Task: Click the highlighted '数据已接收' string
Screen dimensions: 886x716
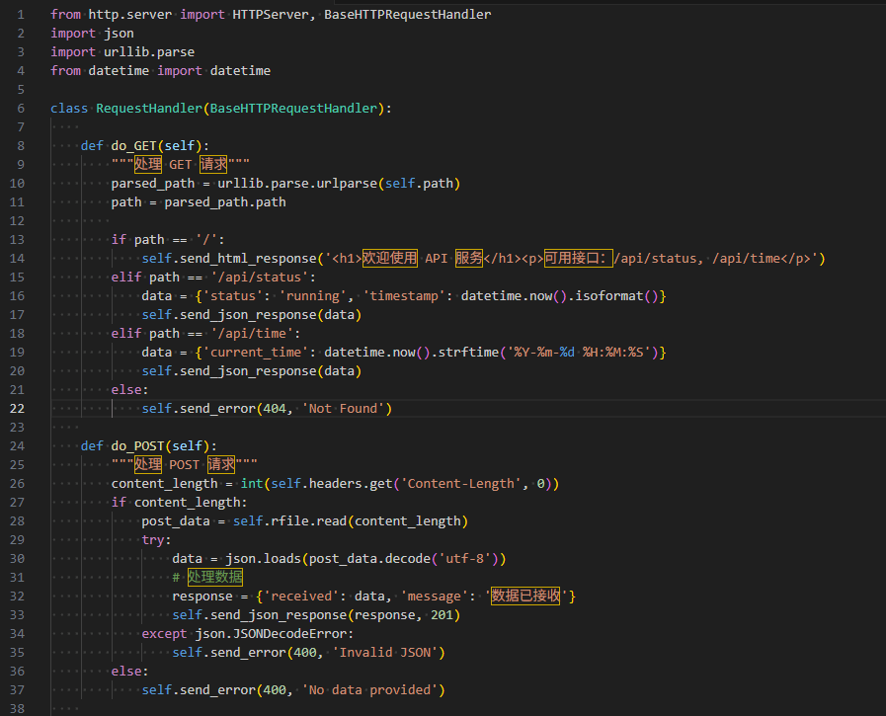Action: [x=525, y=597]
